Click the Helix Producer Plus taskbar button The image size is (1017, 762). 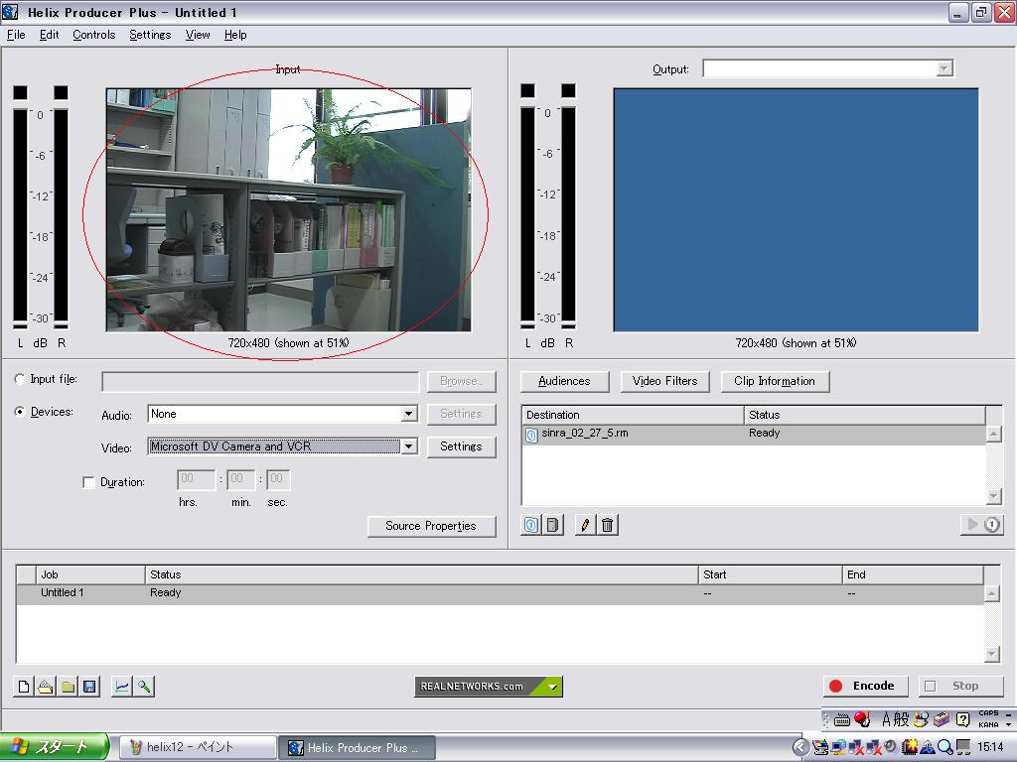coord(357,748)
